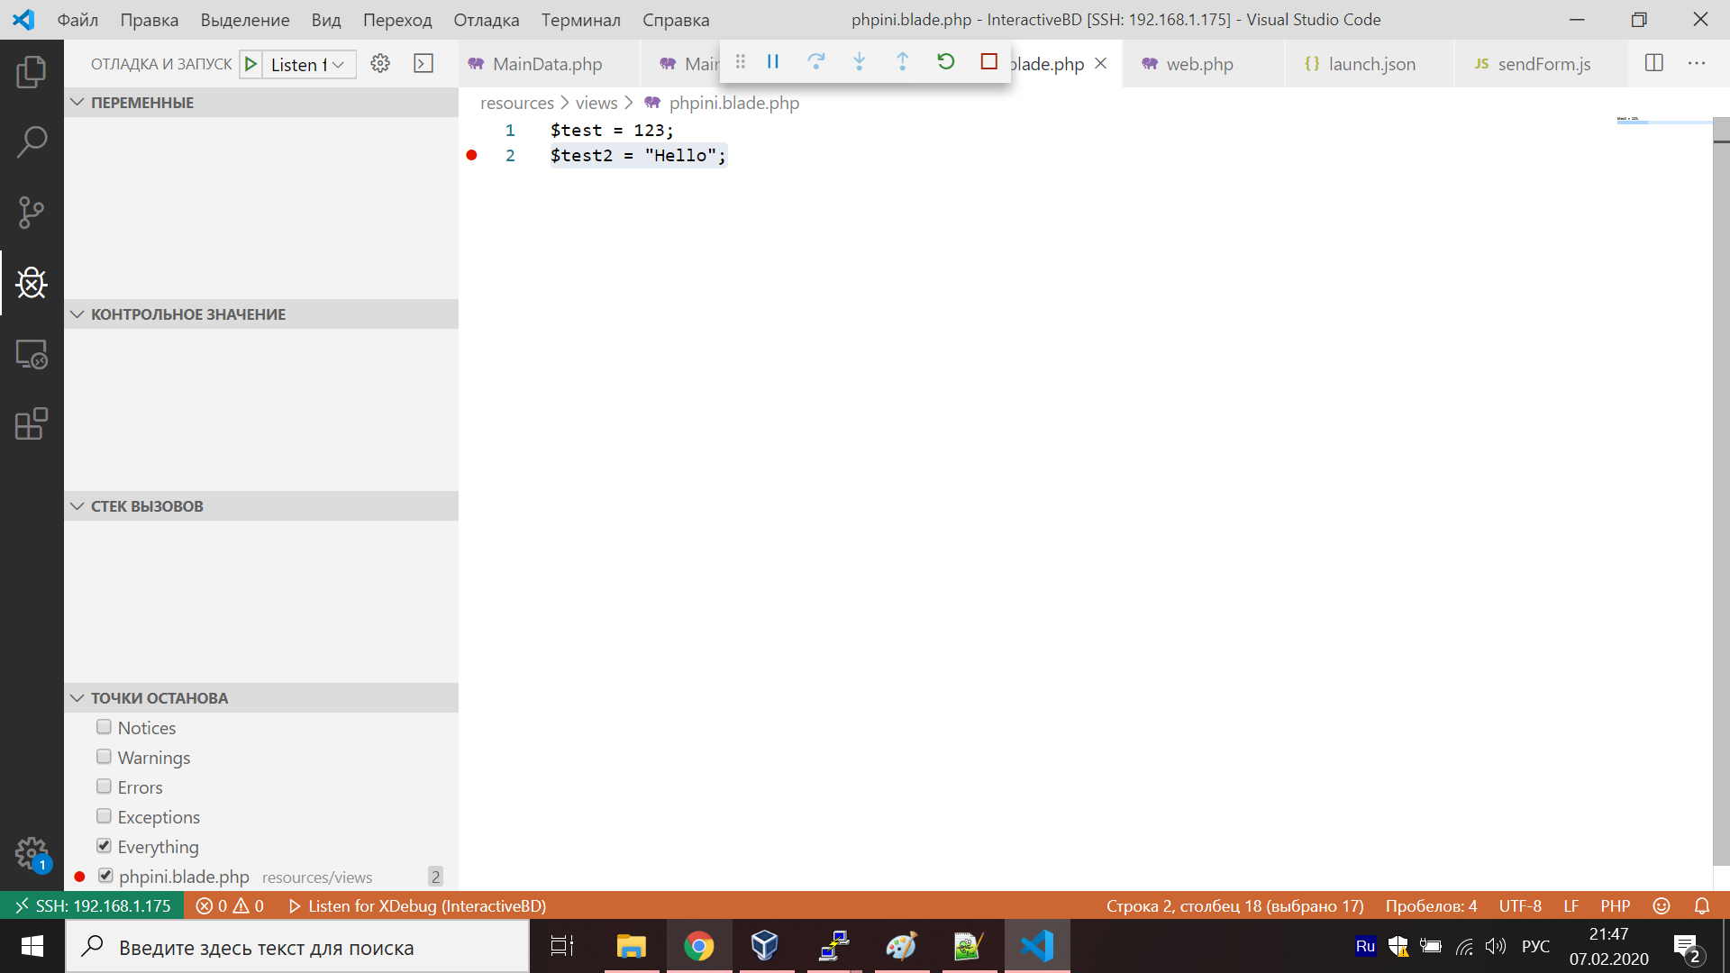Collapse the СТЕК ВЫЗОВОВ section
Screen dimensions: 1730x973
tap(261, 506)
